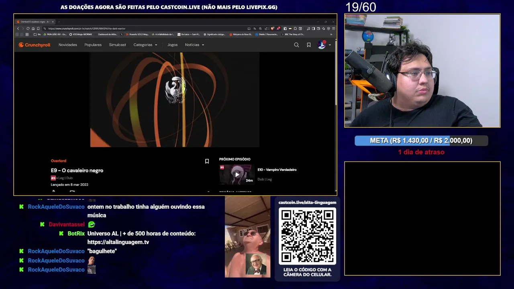The image size is (514, 289).
Task: Expand the hidden bookmarks overflow chevron
Action: 331,35
